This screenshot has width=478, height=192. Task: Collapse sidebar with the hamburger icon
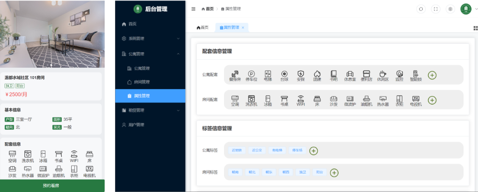pyautogui.click(x=193, y=9)
